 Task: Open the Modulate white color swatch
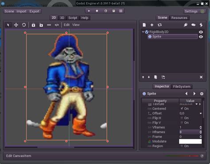[x=190, y=141]
